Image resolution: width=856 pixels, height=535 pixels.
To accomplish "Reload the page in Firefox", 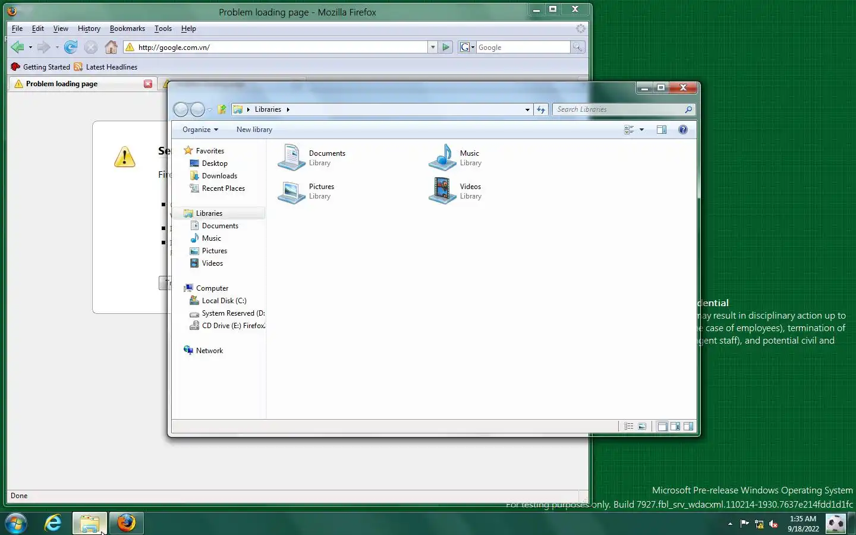I will pos(71,47).
